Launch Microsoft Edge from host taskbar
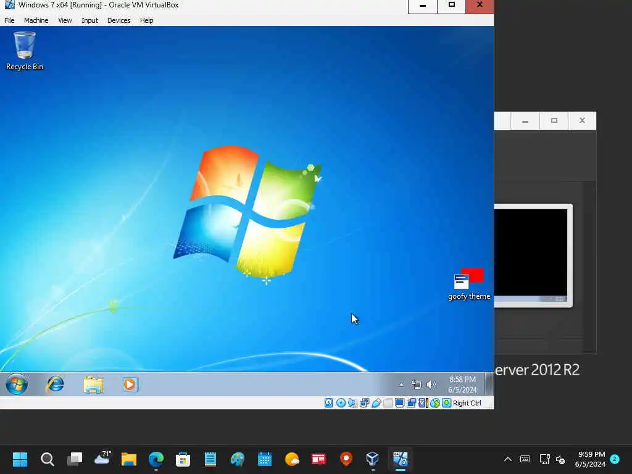Image resolution: width=632 pixels, height=474 pixels. tap(156, 459)
